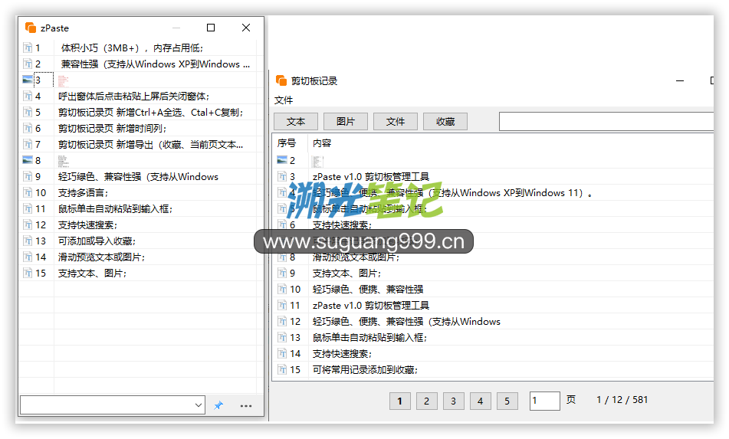Click the text type icon of 剪切板记录 row 10

click(x=282, y=290)
